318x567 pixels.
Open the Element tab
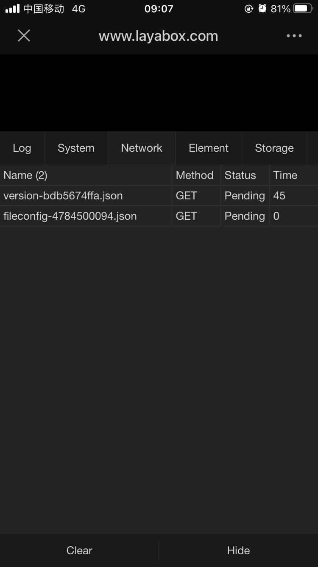209,148
